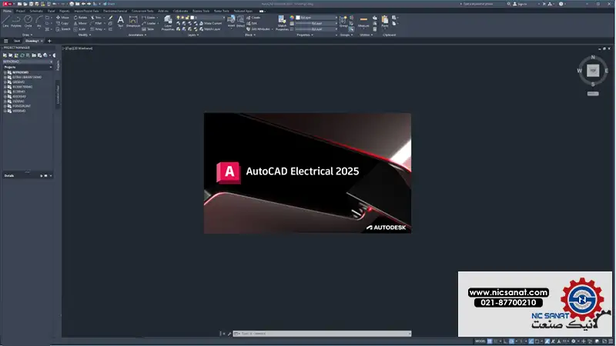Screen dimensions: 616x346
Task: Expand the second project tree node
Action: point(5,78)
